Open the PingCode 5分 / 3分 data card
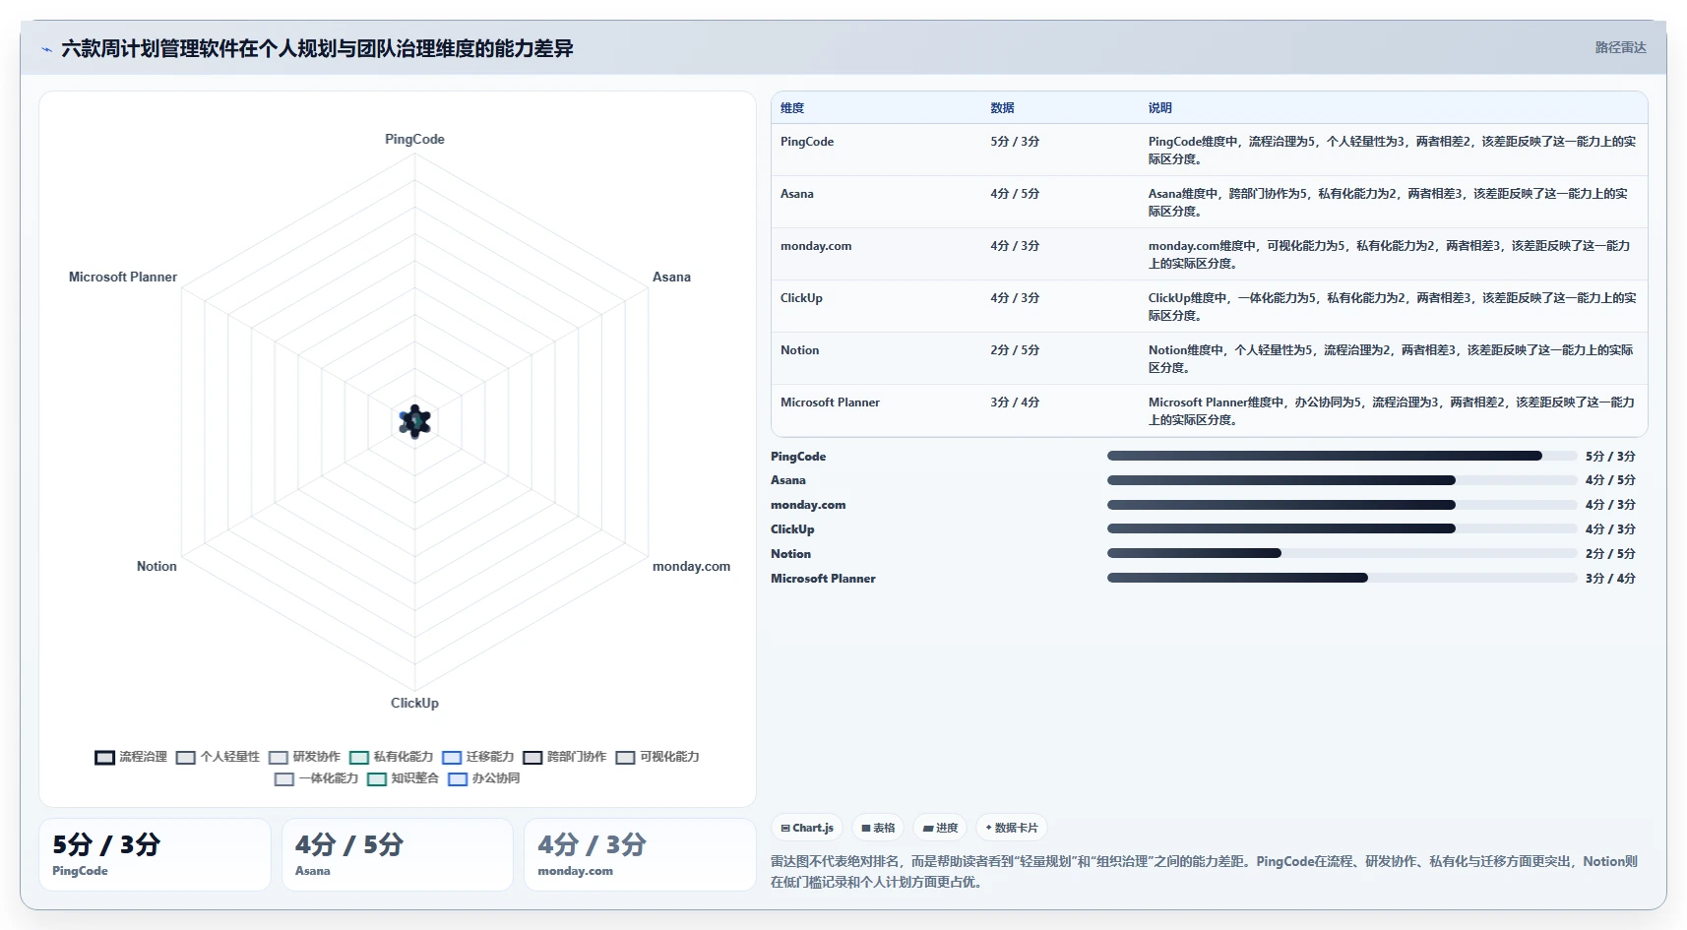This screenshot has height=930, width=1687. click(x=155, y=854)
